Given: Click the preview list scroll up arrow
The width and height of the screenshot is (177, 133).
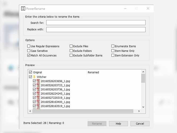Looking at the screenshot, I should pyautogui.click(x=143, y=72).
